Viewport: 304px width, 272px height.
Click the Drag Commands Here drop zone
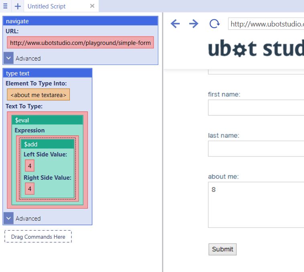point(38,237)
